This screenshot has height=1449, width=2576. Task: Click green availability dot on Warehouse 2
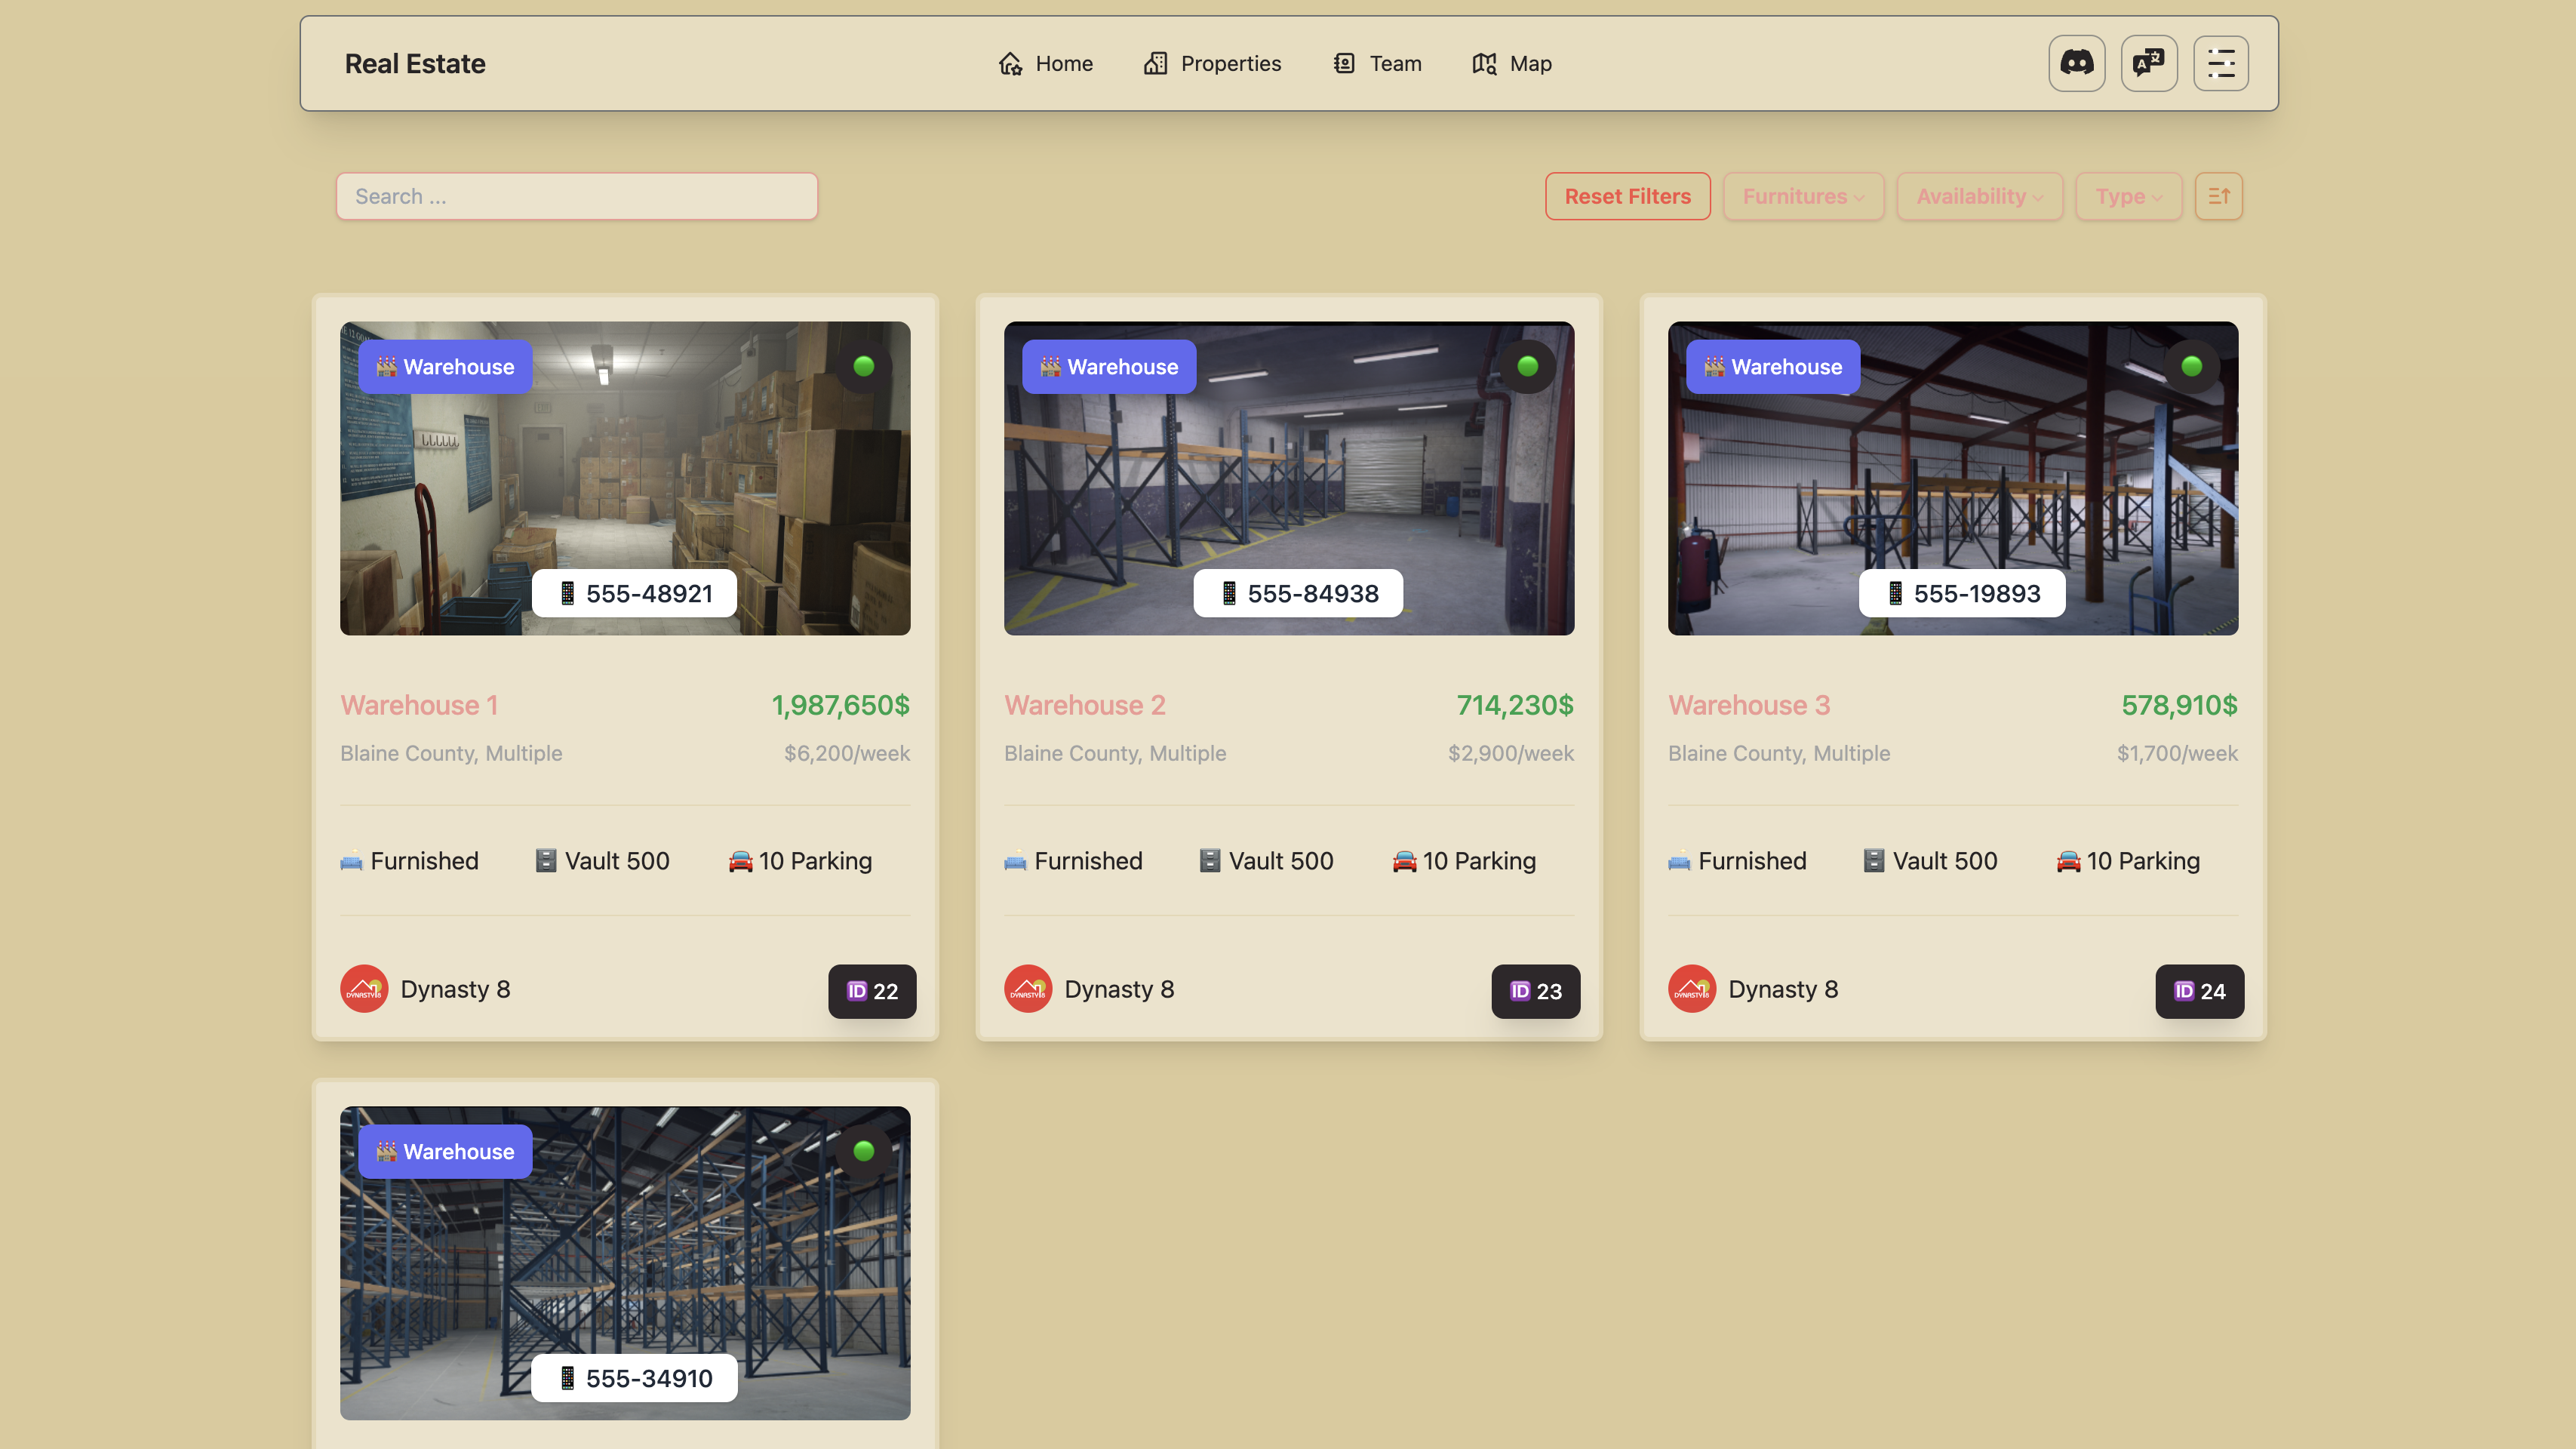1527,366
